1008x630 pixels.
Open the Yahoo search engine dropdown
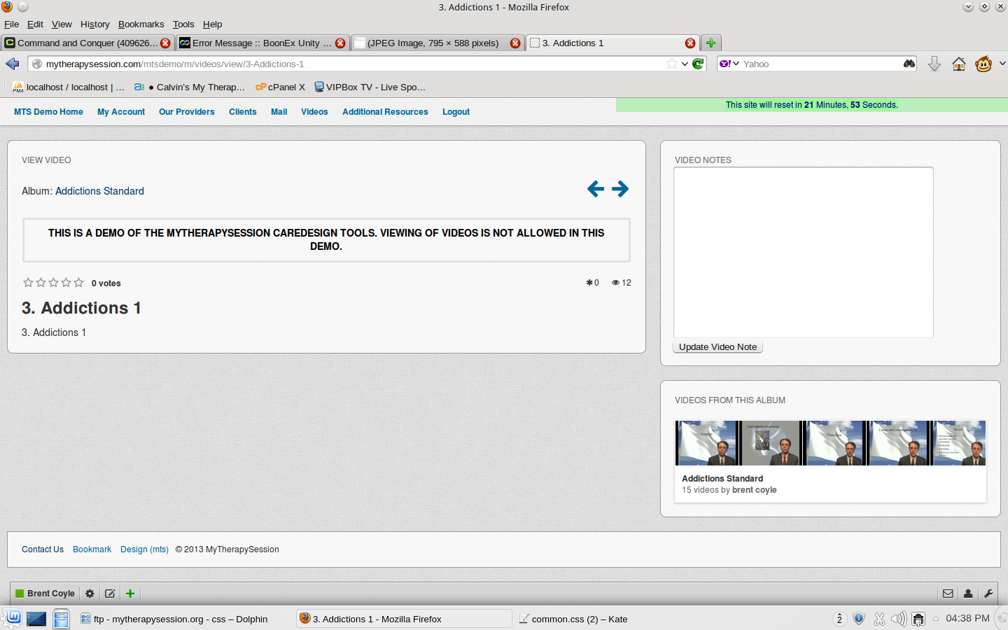pos(729,64)
